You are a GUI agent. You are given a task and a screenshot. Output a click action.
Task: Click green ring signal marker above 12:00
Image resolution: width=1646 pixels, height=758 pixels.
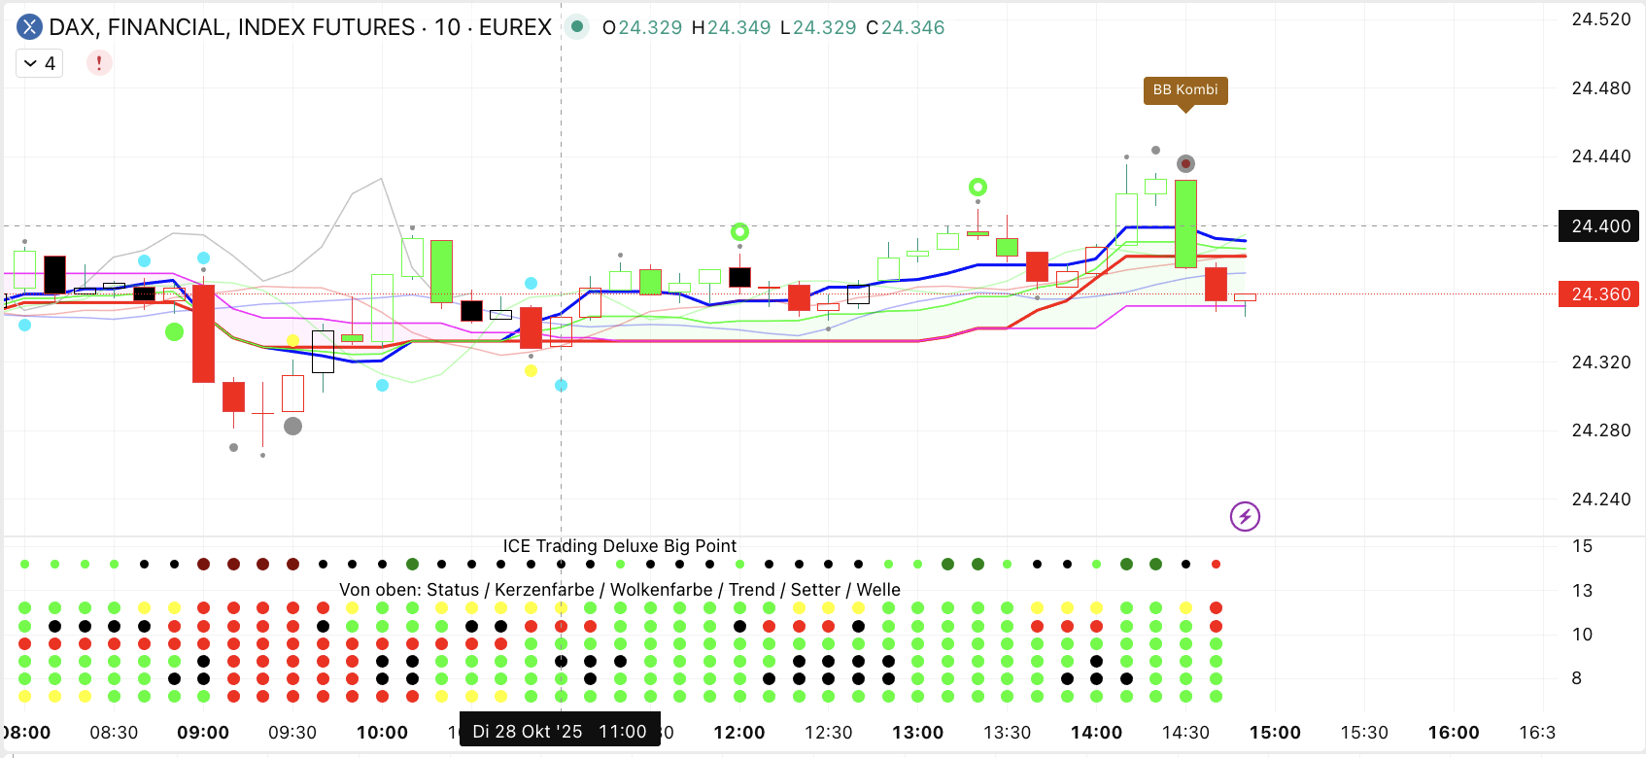(x=739, y=231)
